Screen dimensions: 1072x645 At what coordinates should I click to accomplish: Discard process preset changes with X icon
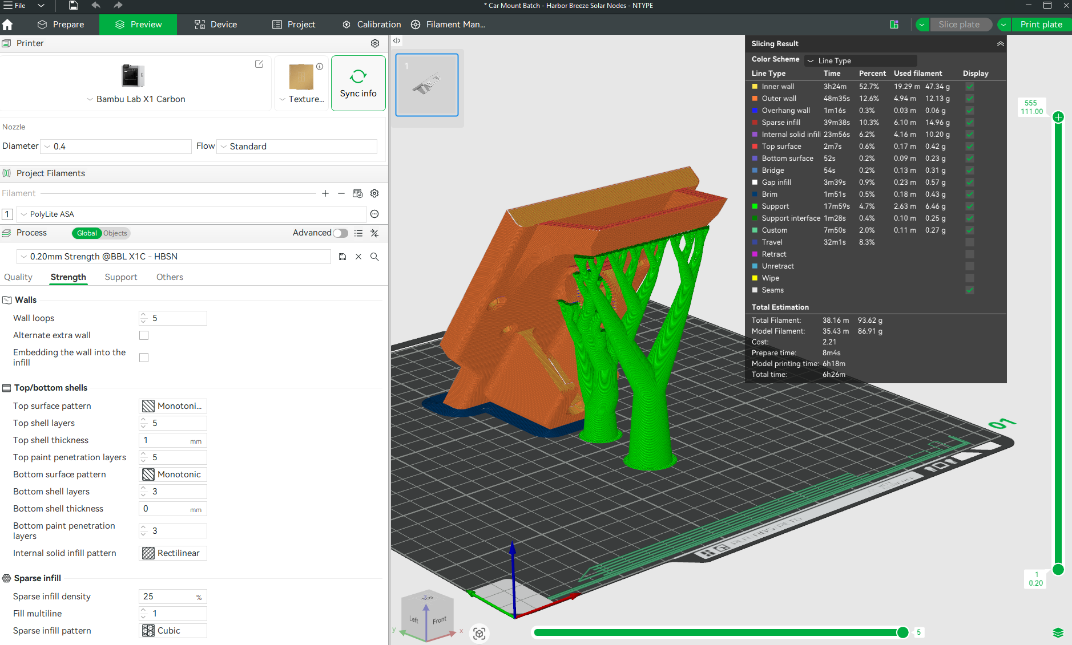click(358, 257)
